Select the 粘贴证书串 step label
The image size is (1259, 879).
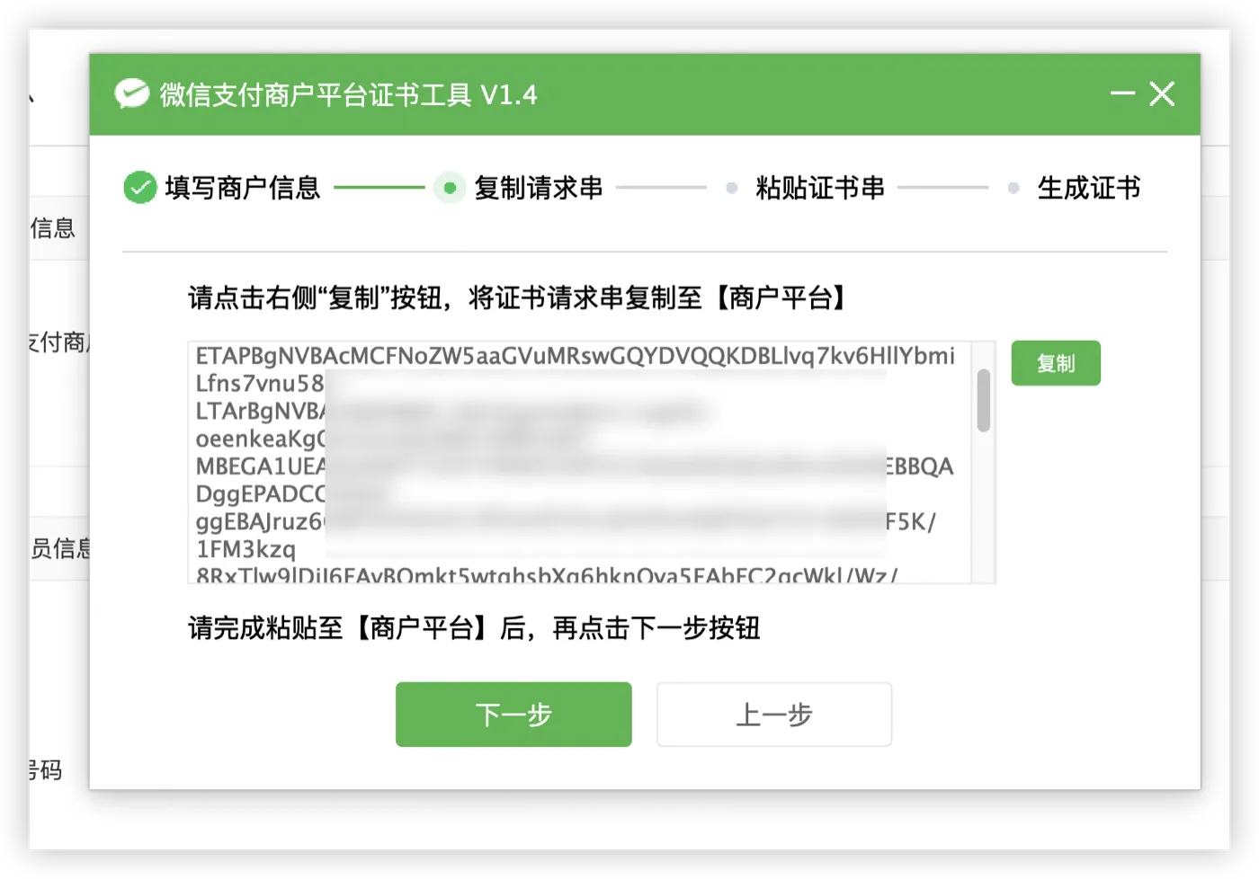click(x=820, y=188)
